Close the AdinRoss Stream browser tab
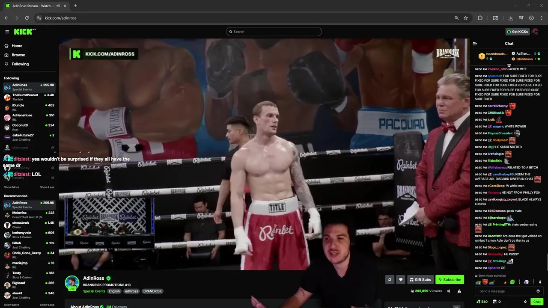This screenshot has width=548, height=308. [x=65, y=6]
